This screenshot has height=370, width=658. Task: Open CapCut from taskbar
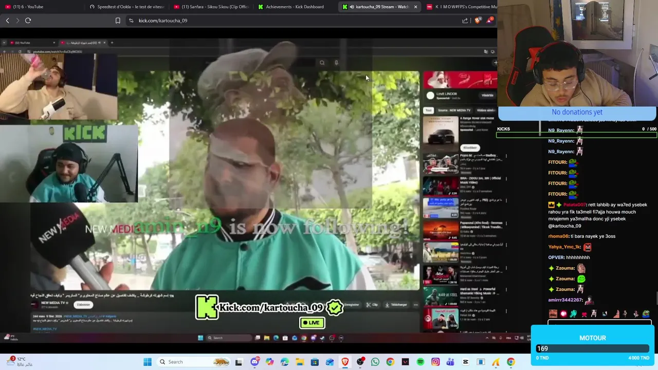466,362
